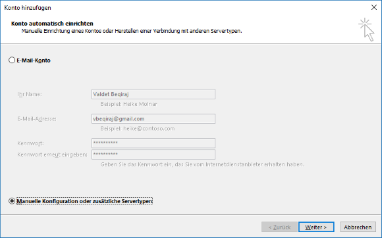This screenshot has width=382, height=238.
Task: Click the 'Beispiel: Heike Molnar' hint text
Action: [128, 104]
